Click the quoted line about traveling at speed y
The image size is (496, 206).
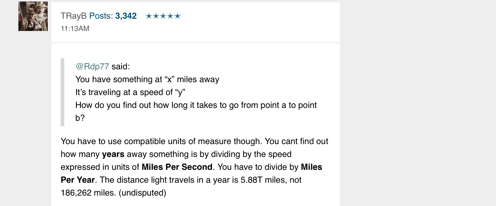click(130, 92)
